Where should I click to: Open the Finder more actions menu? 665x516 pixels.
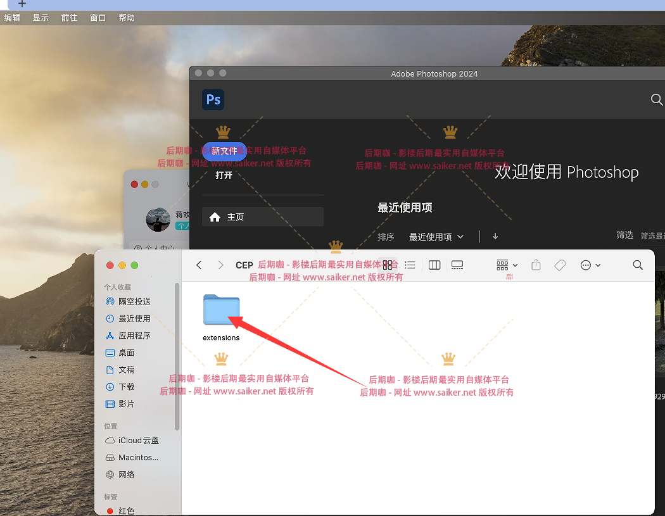(590, 265)
